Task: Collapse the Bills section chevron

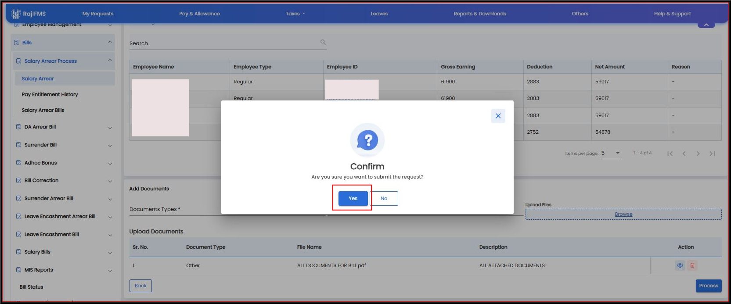Action: [x=110, y=42]
